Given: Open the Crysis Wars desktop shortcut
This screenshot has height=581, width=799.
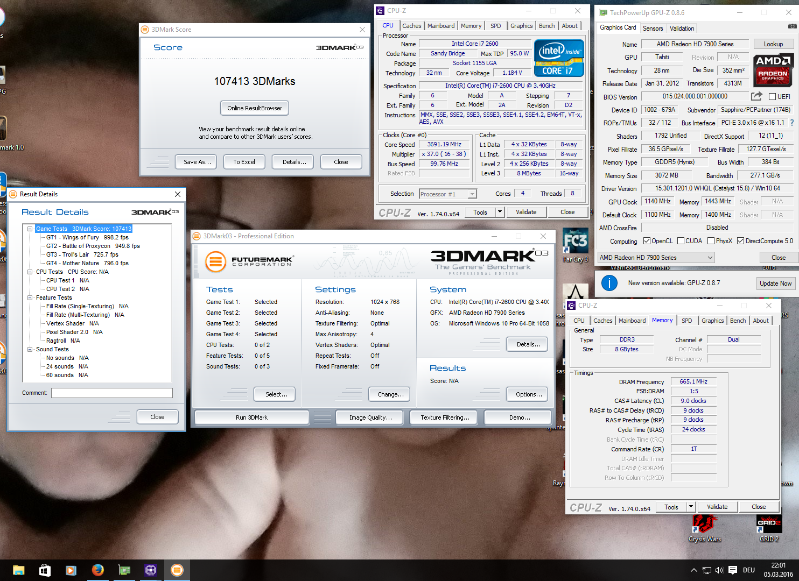Looking at the screenshot, I should coord(705,528).
